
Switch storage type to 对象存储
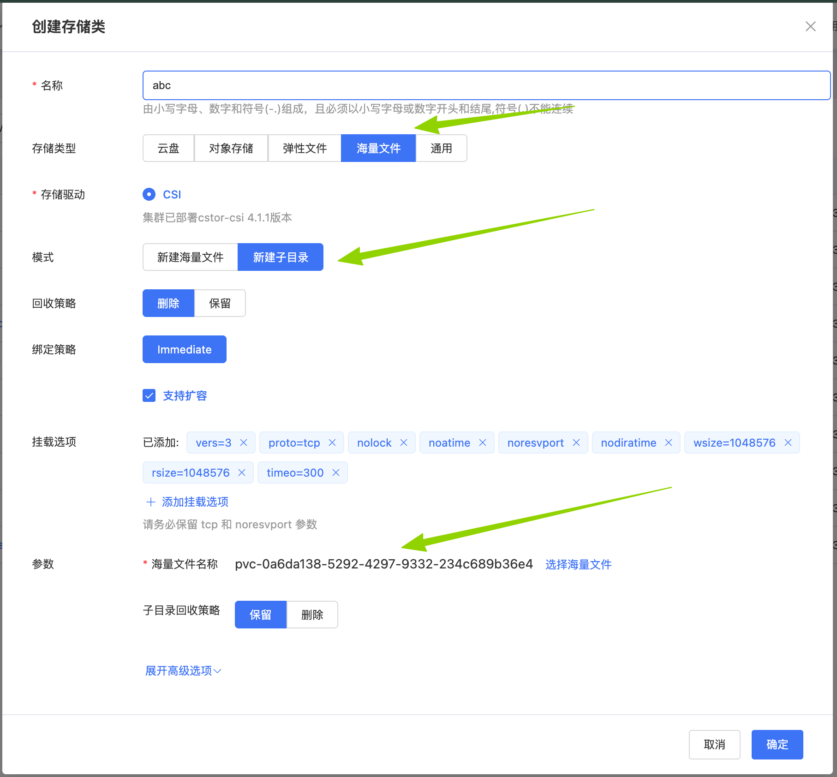pyautogui.click(x=231, y=149)
